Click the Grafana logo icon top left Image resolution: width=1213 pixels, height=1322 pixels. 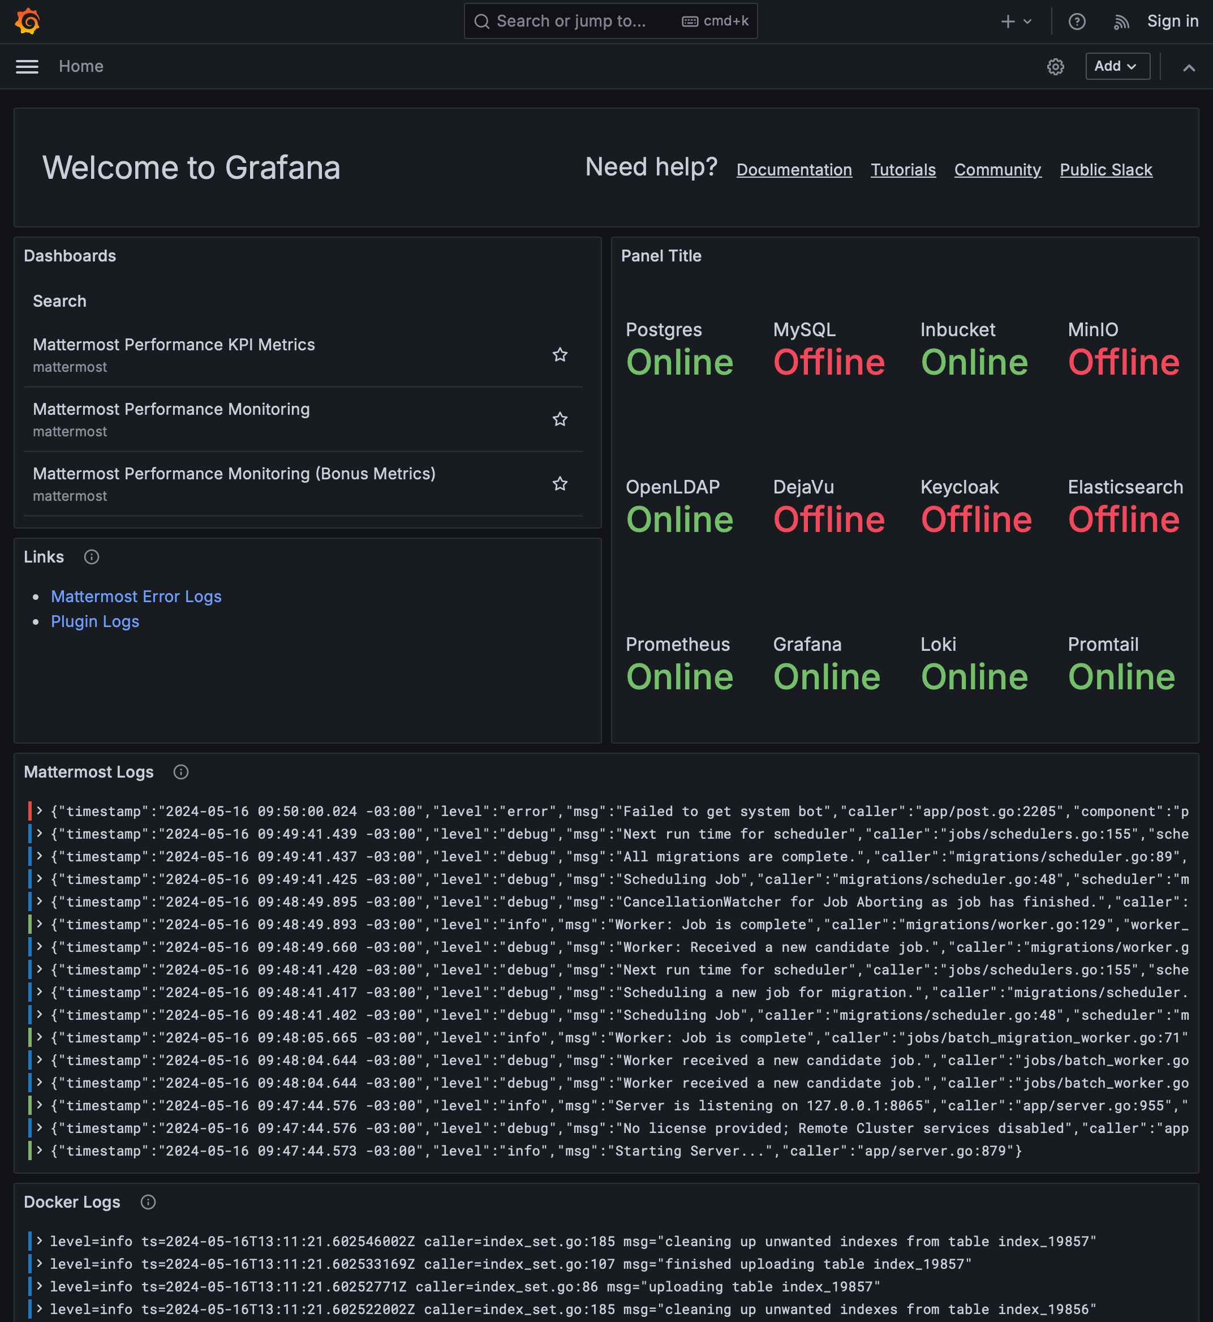click(29, 21)
